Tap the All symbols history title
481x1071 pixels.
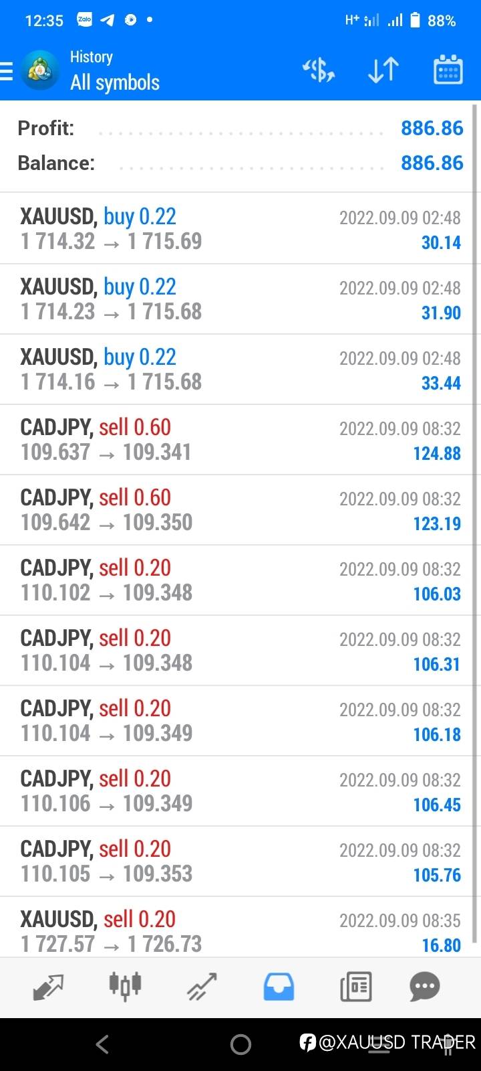[115, 82]
